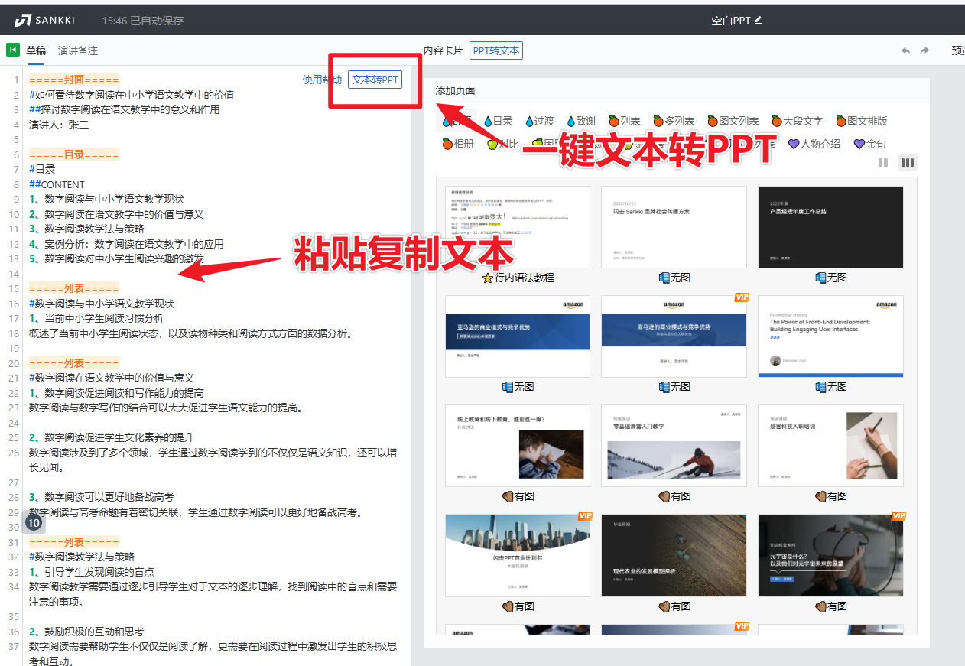Choose the 闪击PPT商业计划书 city template
Image resolution: width=965 pixels, height=666 pixels.
[517, 555]
